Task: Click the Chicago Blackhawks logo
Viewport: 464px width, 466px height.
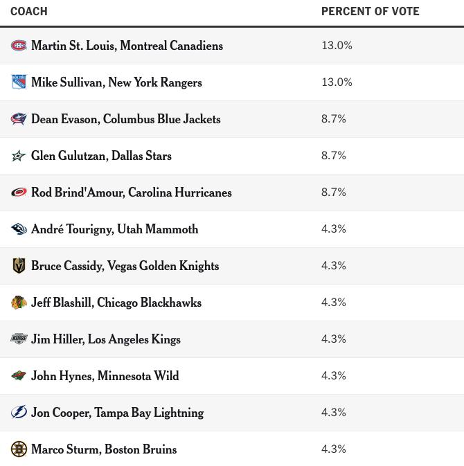Action: pyautogui.click(x=19, y=303)
